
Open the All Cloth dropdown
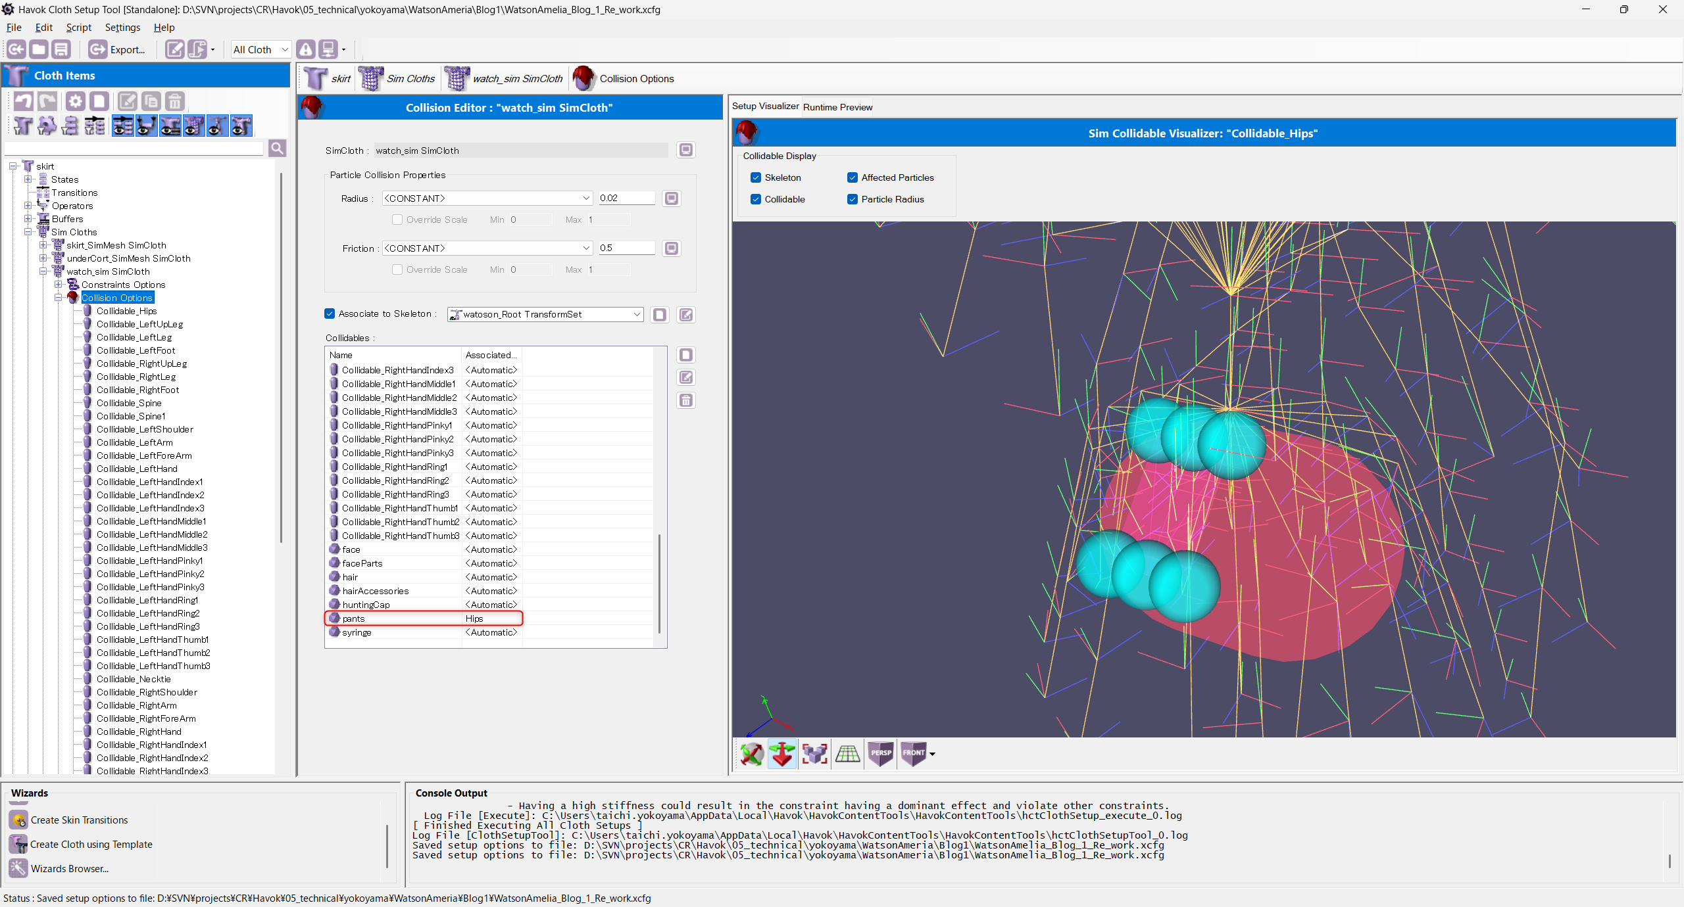coord(260,49)
